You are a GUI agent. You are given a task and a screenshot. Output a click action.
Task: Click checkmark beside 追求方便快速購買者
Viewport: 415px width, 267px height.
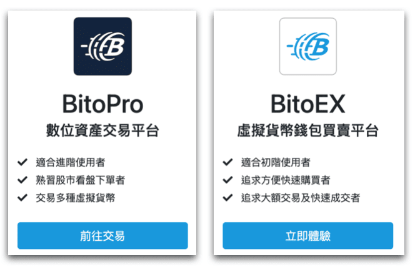tap(227, 180)
